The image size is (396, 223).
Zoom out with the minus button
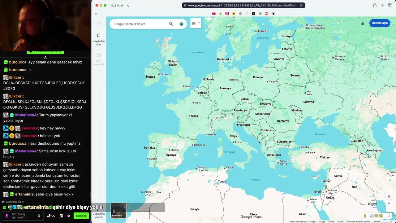tap(389, 209)
